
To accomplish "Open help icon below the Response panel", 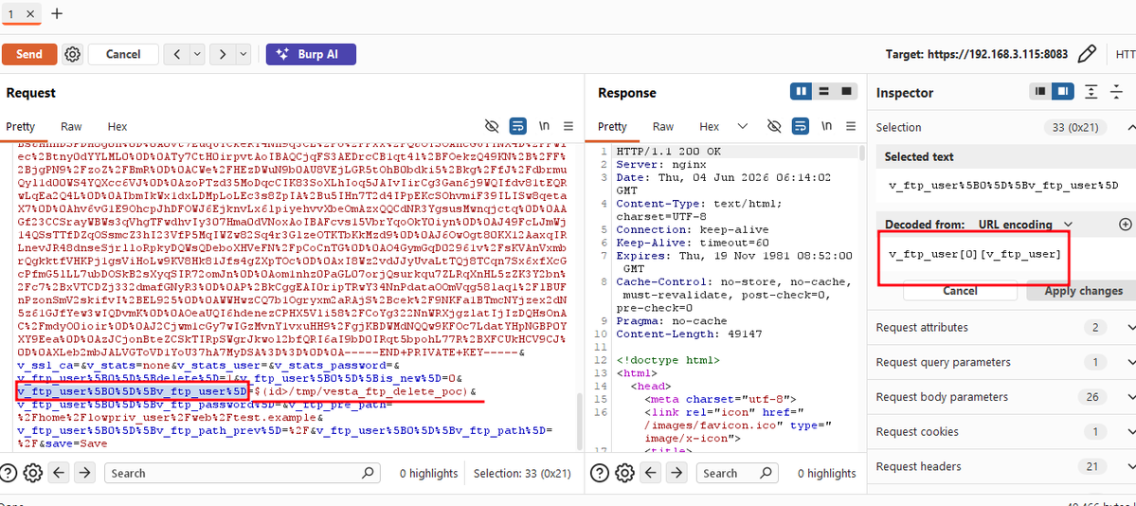I will (601, 473).
